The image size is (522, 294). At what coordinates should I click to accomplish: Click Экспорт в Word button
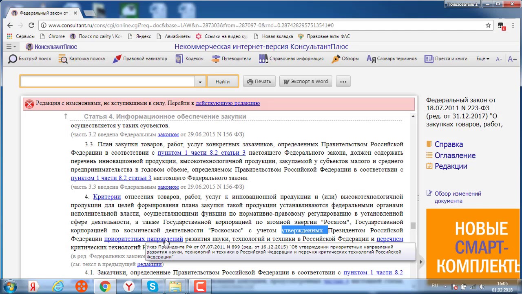(x=306, y=82)
